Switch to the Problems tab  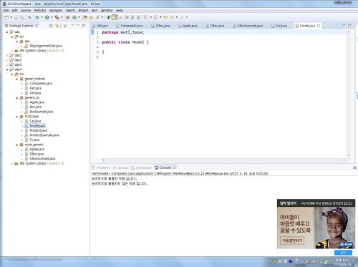101,168
